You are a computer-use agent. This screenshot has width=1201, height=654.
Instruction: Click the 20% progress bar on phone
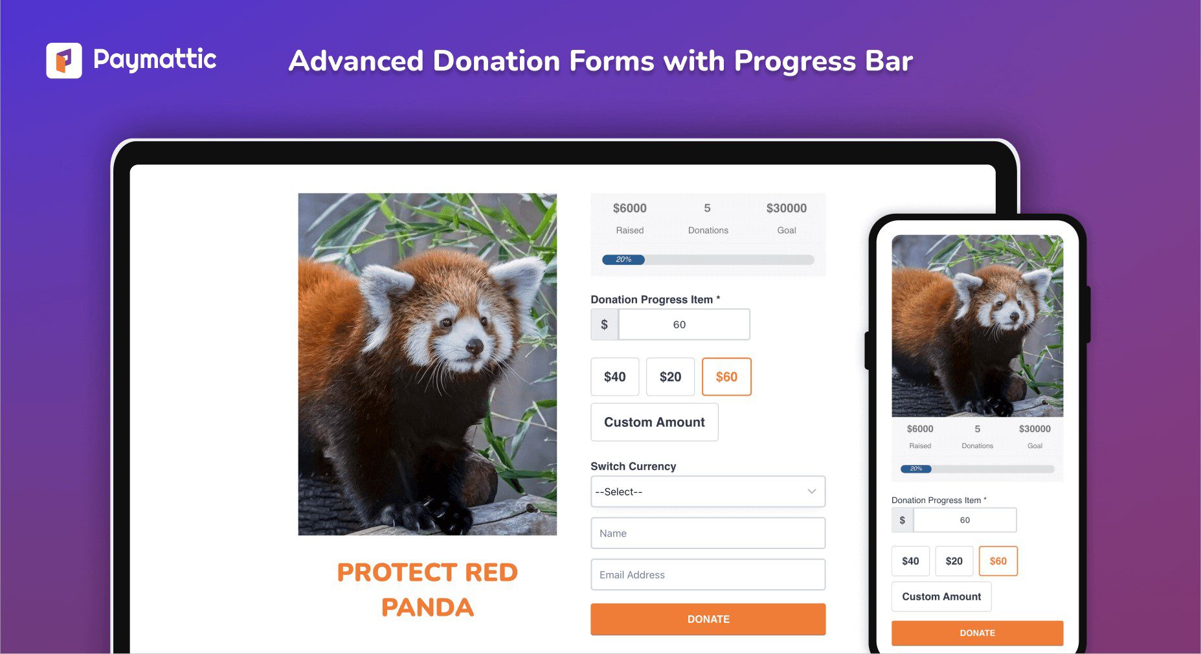978,469
